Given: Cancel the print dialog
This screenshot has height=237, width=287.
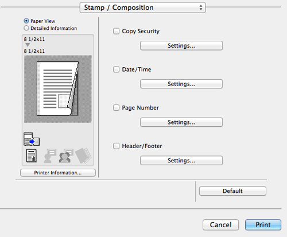Looking at the screenshot, I should tap(220, 225).
